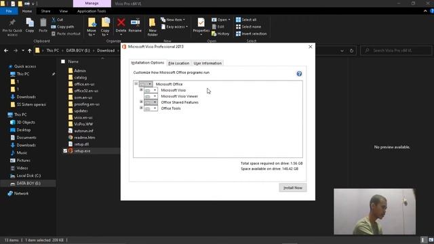The height and width of the screenshot is (244, 434).
Task: Click the Move to icon
Action: click(92, 22)
